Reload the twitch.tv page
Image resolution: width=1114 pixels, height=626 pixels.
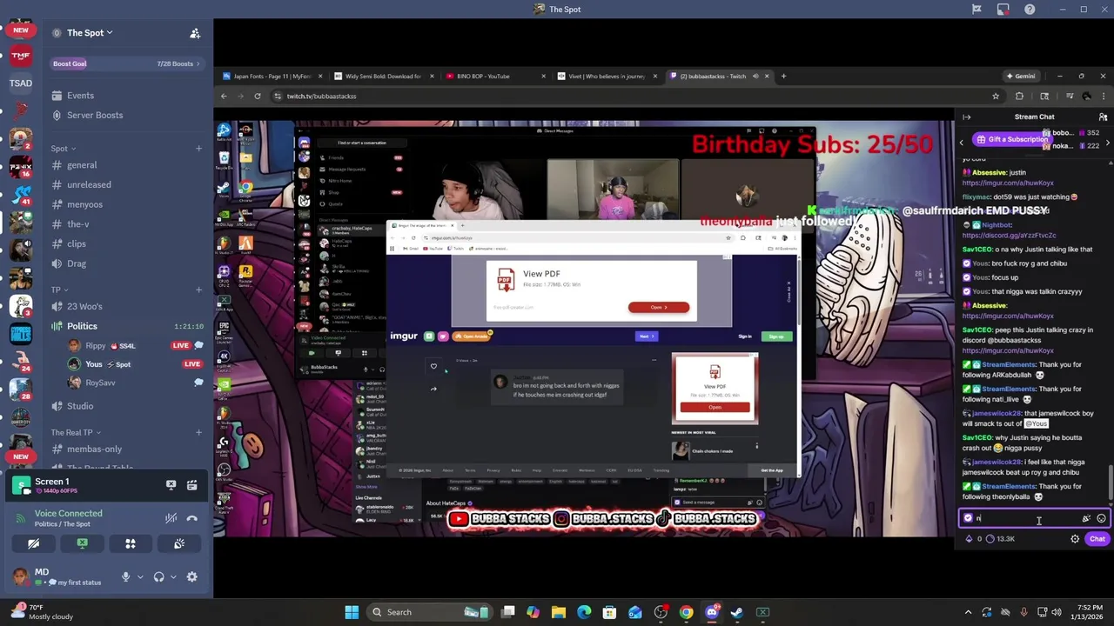(257, 96)
